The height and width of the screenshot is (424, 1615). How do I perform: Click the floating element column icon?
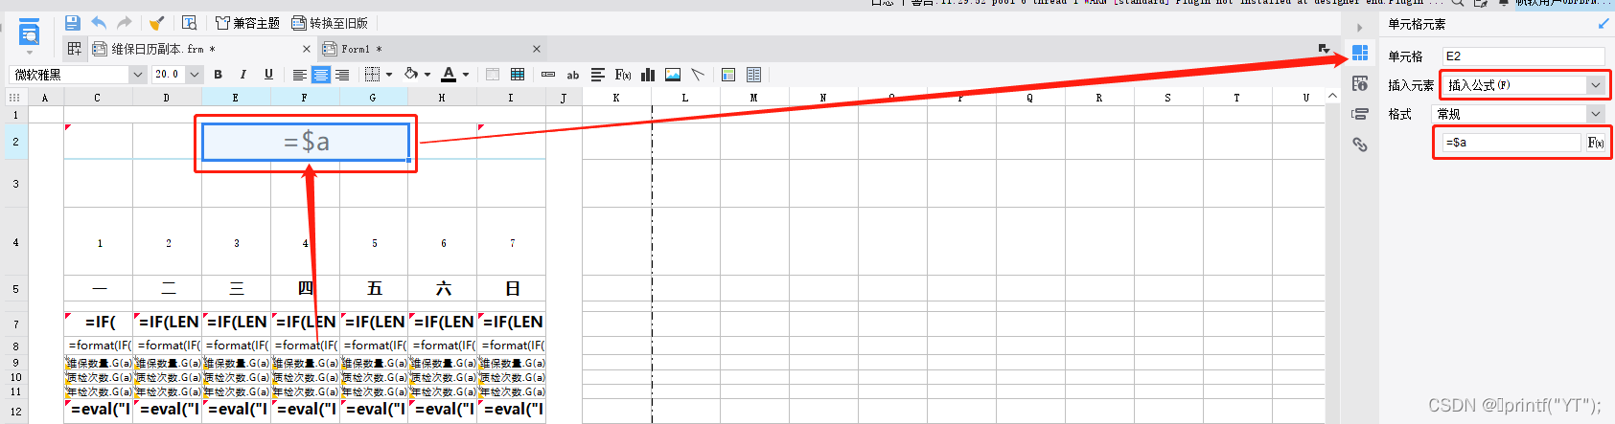point(753,75)
